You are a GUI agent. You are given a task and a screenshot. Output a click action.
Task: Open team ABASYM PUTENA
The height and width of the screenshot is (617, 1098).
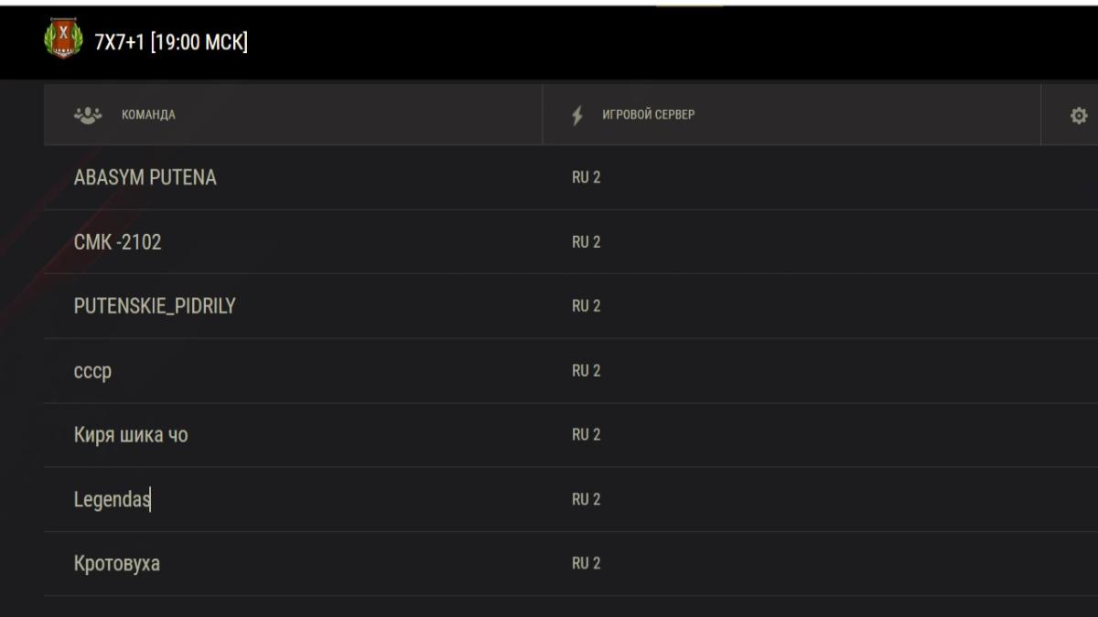[x=145, y=177]
